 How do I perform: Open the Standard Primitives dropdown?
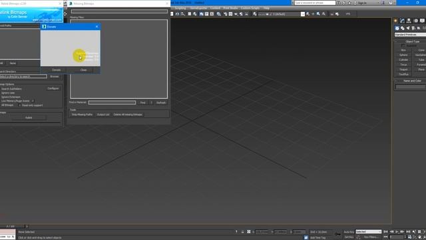[410, 35]
